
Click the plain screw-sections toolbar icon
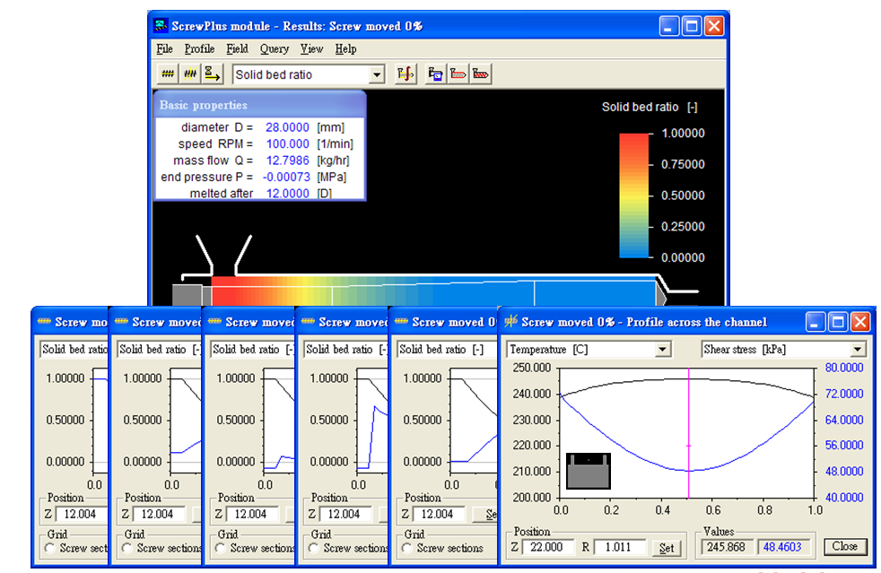(168, 74)
